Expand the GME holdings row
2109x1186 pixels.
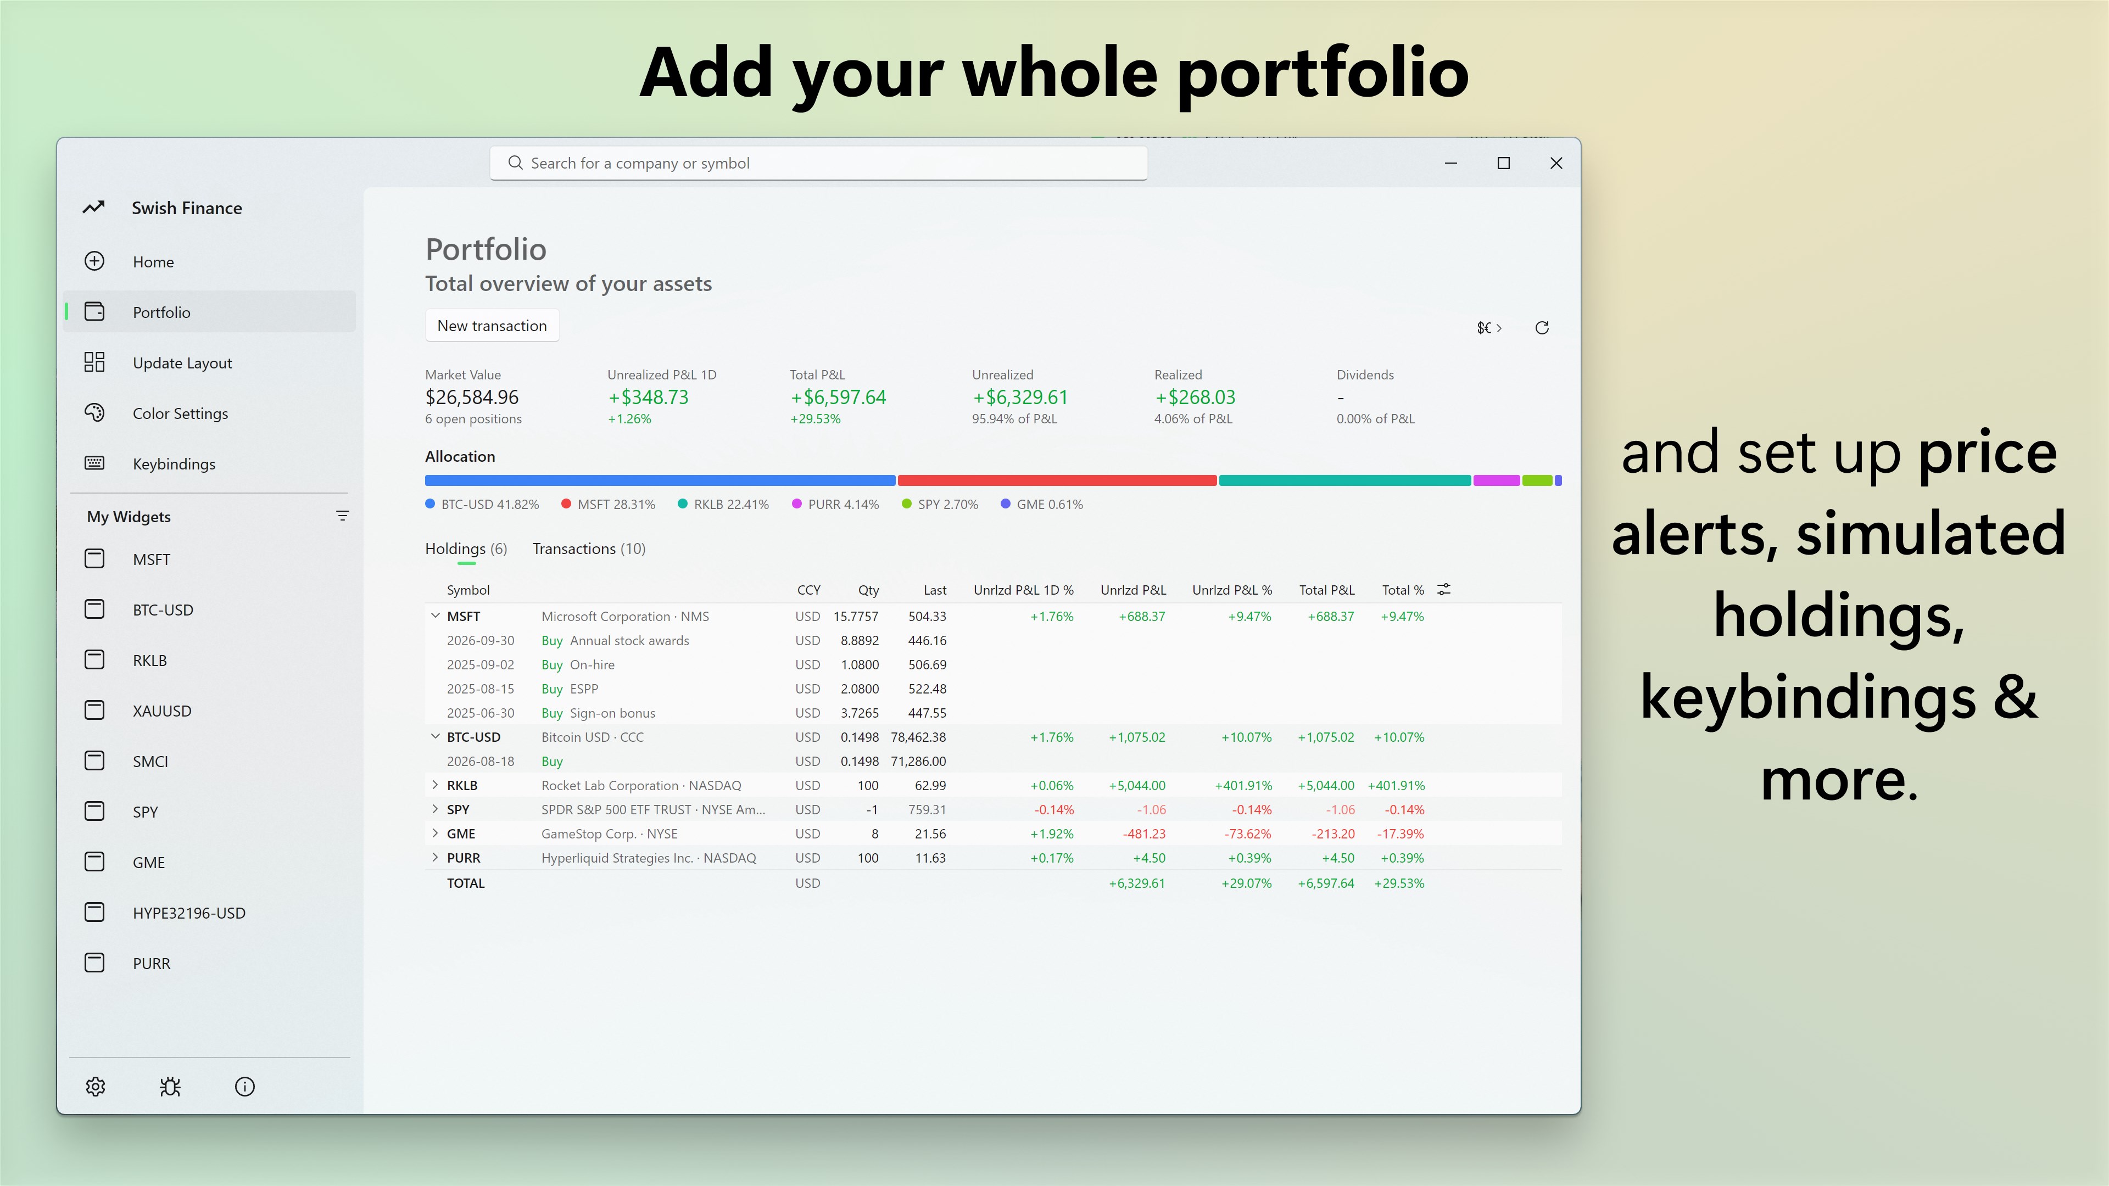point(436,833)
